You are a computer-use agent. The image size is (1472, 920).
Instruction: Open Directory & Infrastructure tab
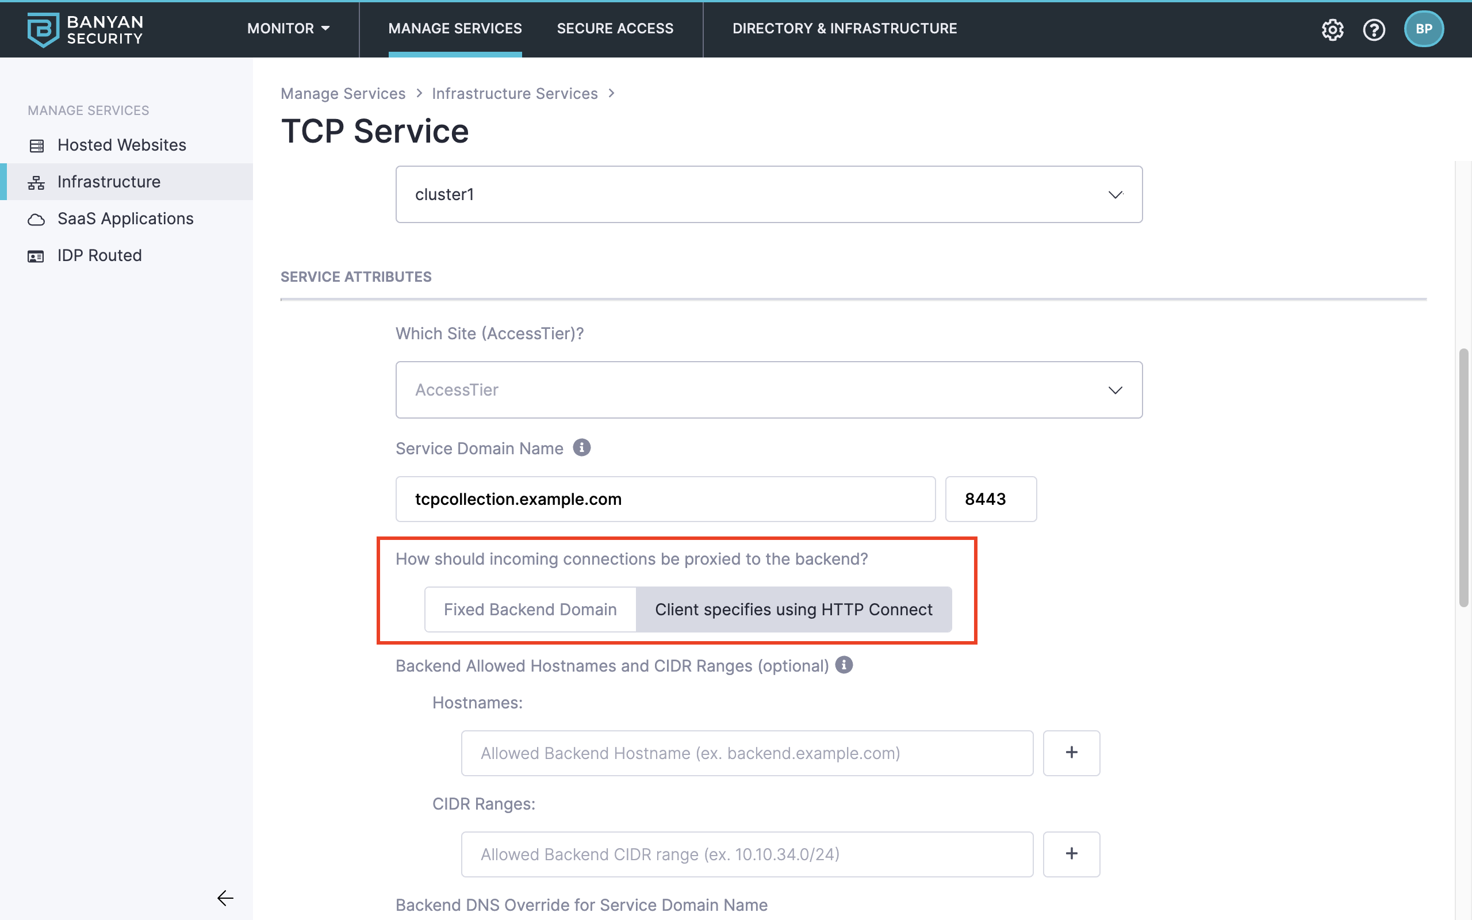(844, 29)
